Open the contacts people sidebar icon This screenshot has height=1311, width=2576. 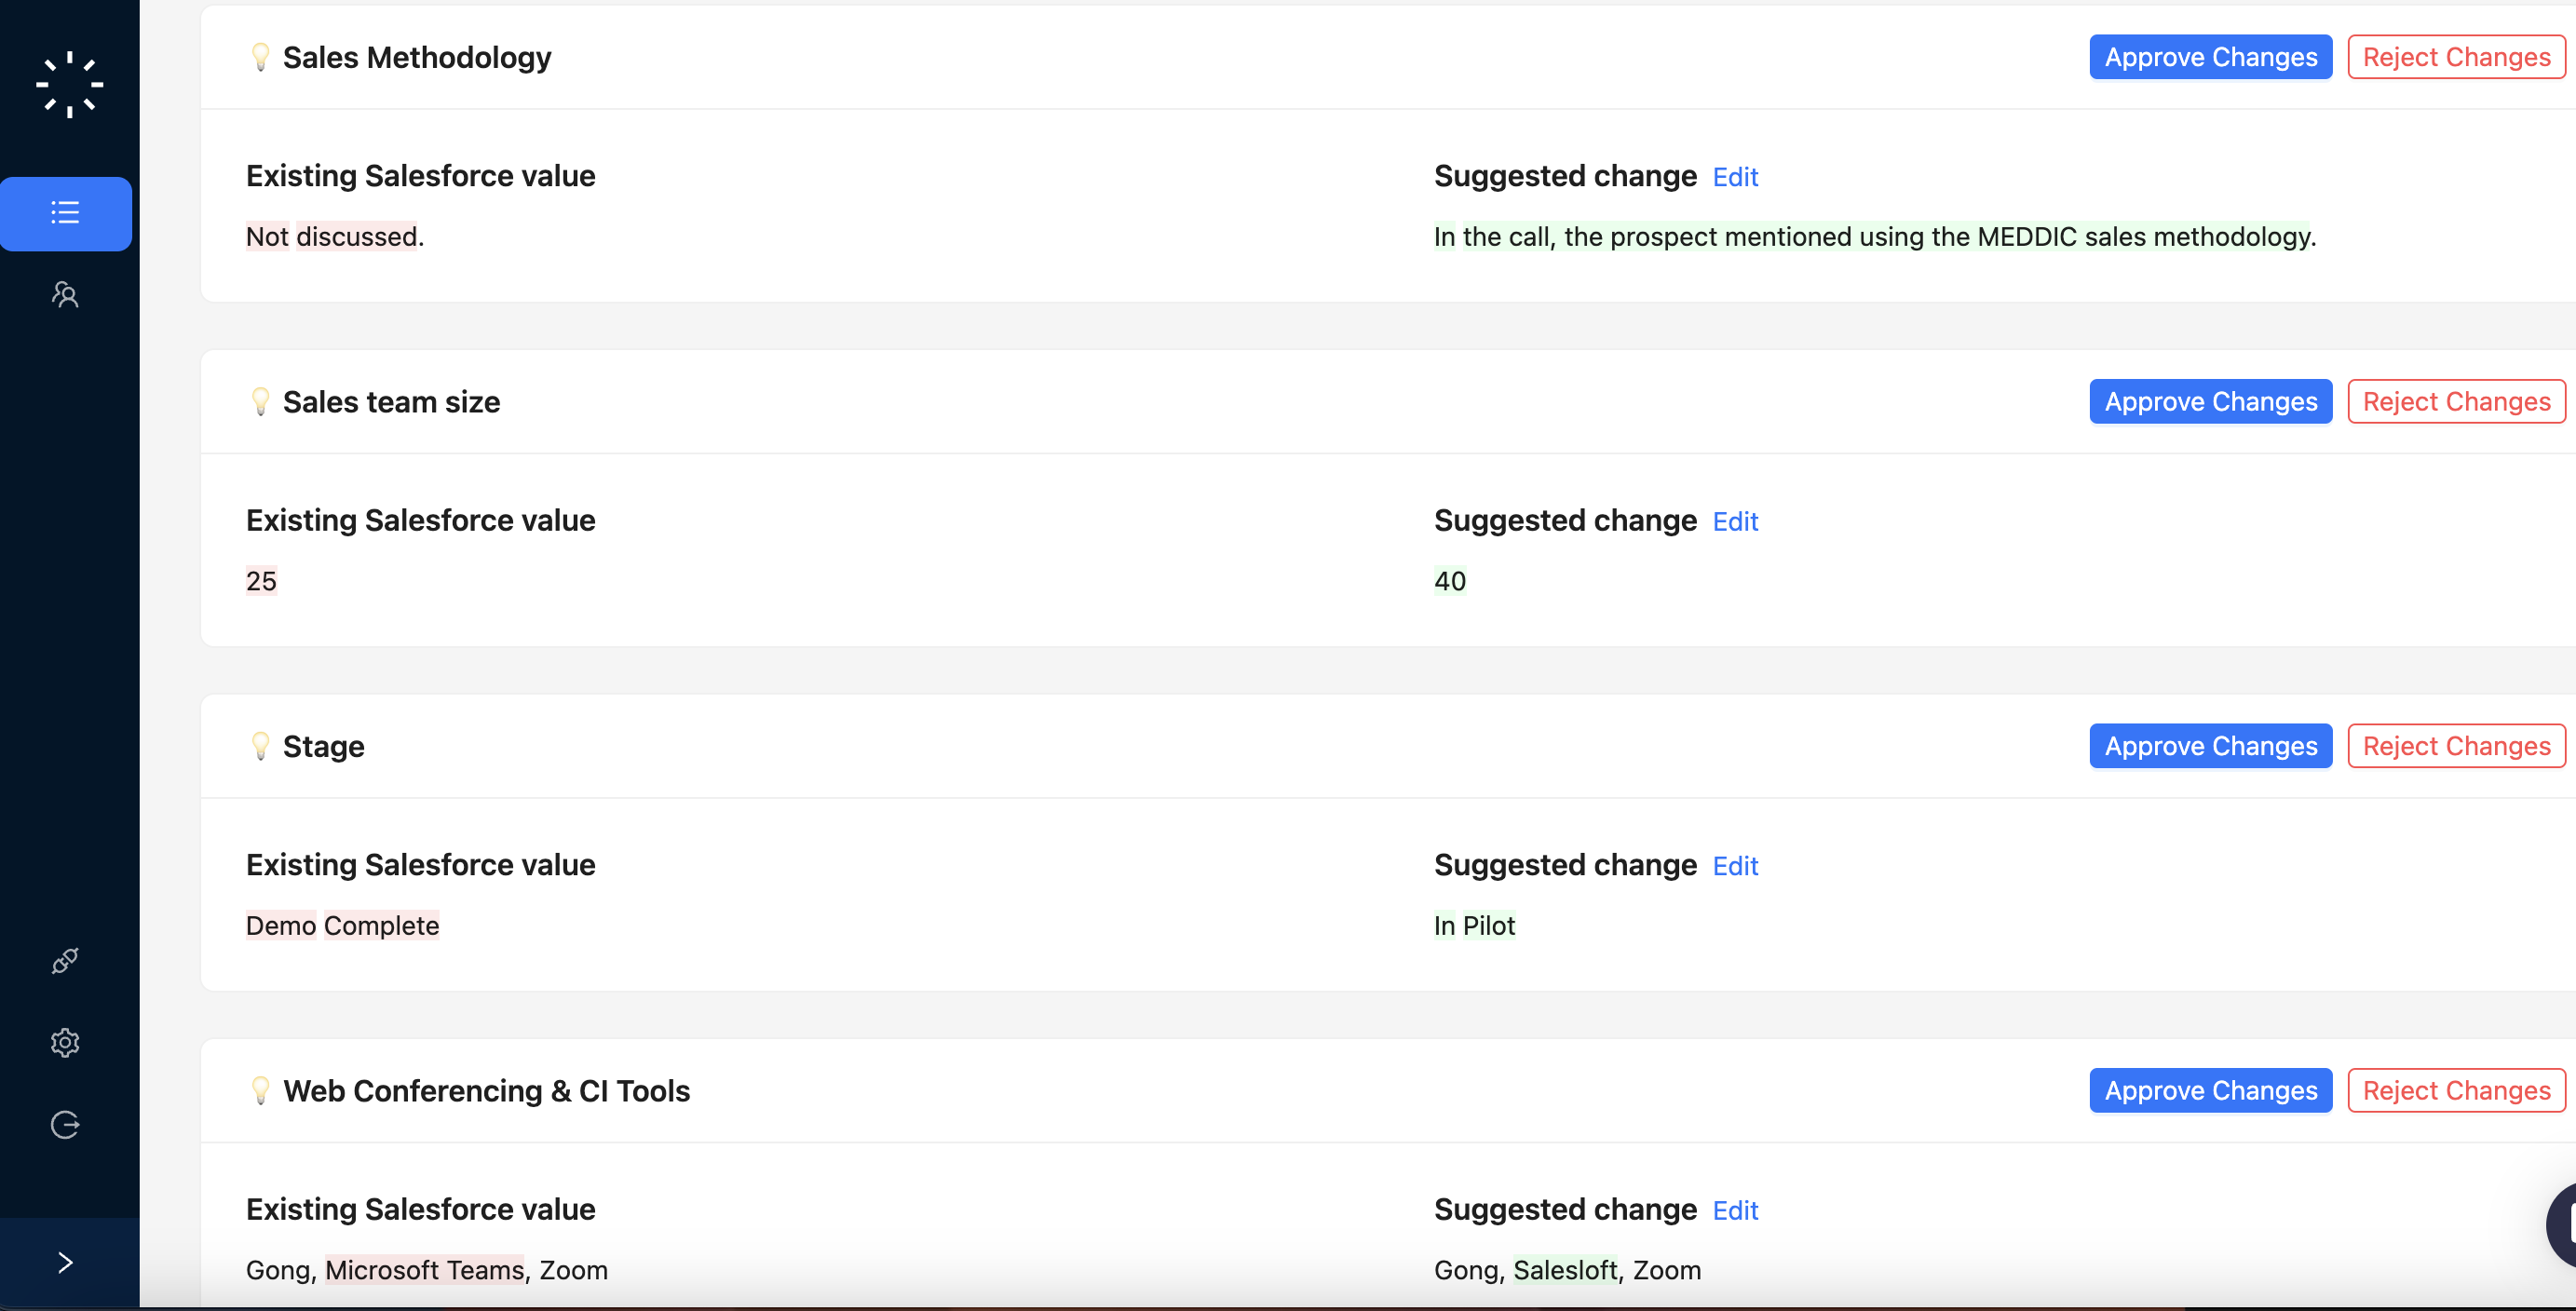65,294
